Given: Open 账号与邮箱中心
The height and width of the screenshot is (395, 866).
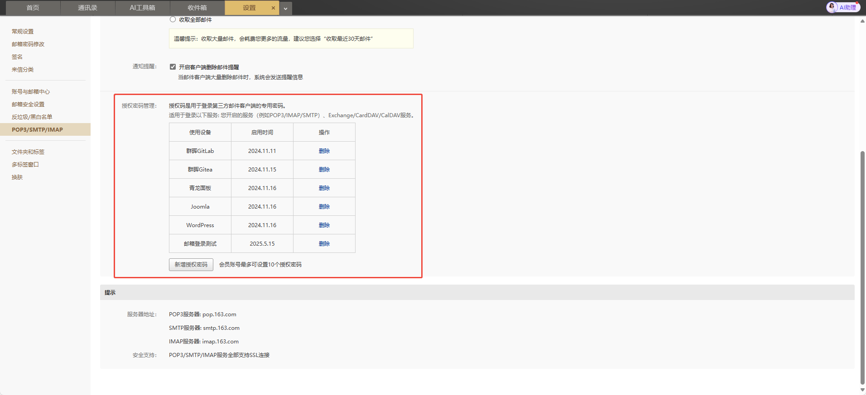Looking at the screenshot, I should (31, 91).
